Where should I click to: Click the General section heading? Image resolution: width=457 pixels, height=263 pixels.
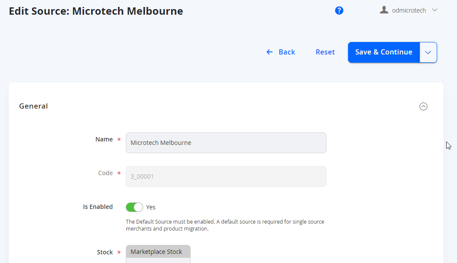34,106
